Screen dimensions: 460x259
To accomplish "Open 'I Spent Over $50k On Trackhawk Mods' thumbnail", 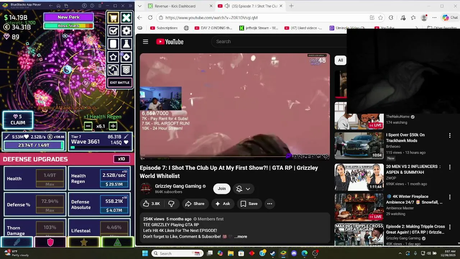I will (359, 145).
